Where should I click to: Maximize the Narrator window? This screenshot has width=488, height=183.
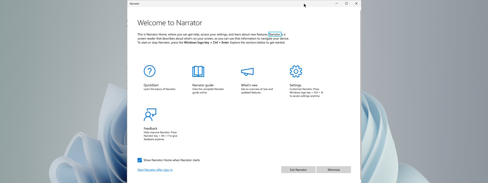pyautogui.click(x=346, y=3)
